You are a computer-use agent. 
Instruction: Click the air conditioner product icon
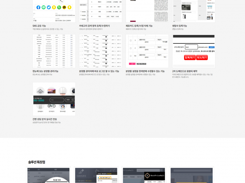[x=40, y=91]
